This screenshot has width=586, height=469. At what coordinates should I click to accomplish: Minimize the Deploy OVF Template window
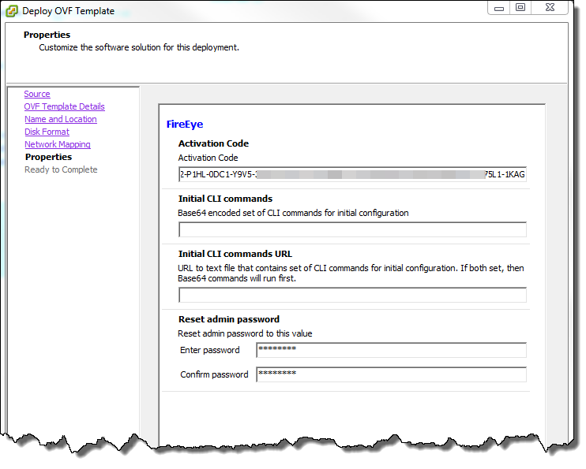pos(499,8)
